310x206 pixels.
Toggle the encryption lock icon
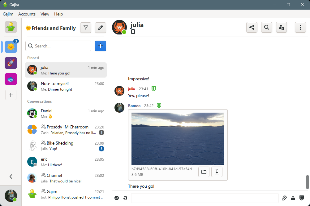click(x=293, y=198)
